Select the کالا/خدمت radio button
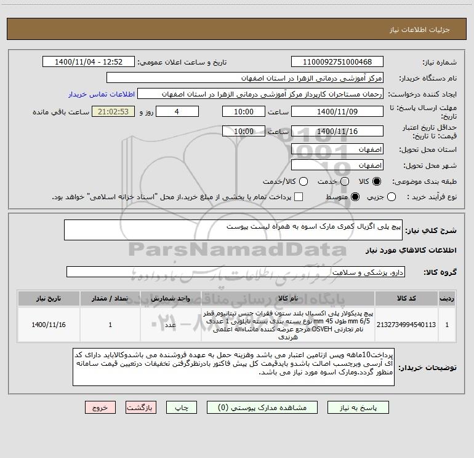Image resolution: width=474 pixels, height=458 pixels. 303,181
